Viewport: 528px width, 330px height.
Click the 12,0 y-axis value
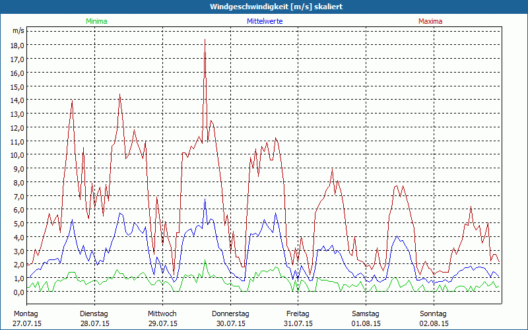point(18,127)
